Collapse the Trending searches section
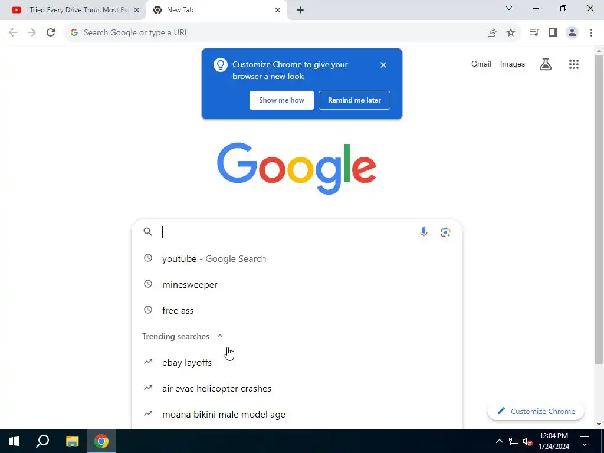Viewport: 604px width, 453px height. tap(220, 336)
